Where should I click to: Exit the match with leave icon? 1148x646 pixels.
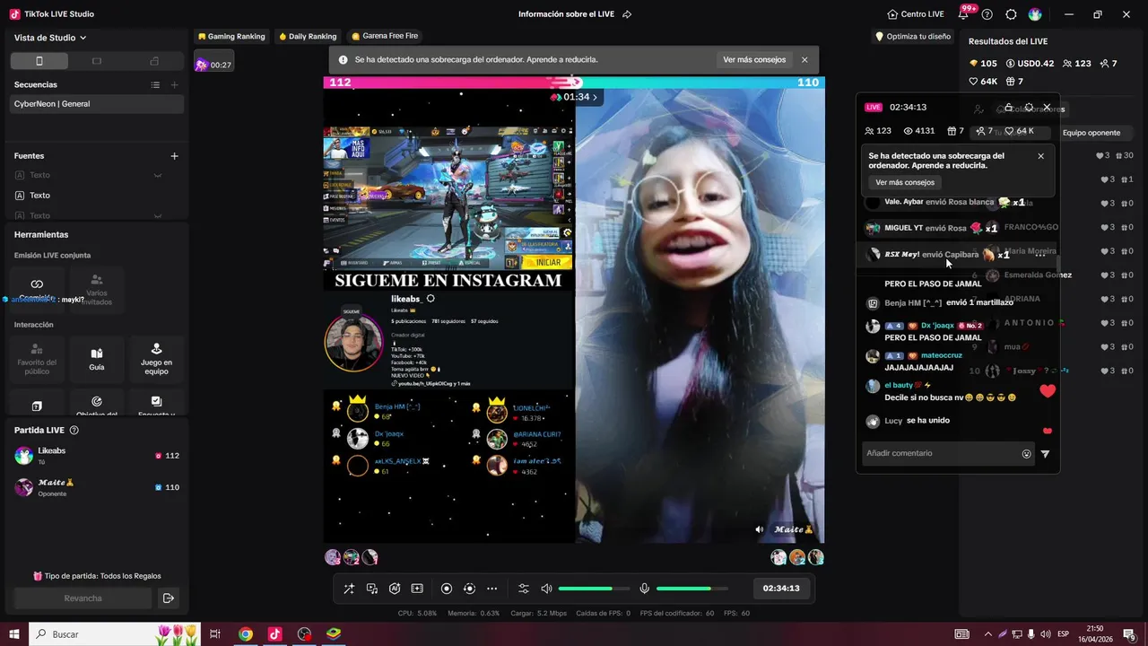(168, 598)
